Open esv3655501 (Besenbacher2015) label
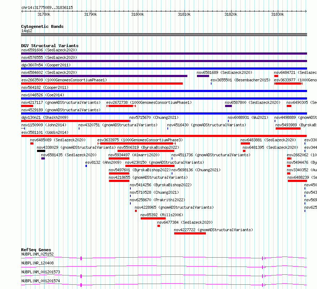317x289 pixels. pos(240,80)
